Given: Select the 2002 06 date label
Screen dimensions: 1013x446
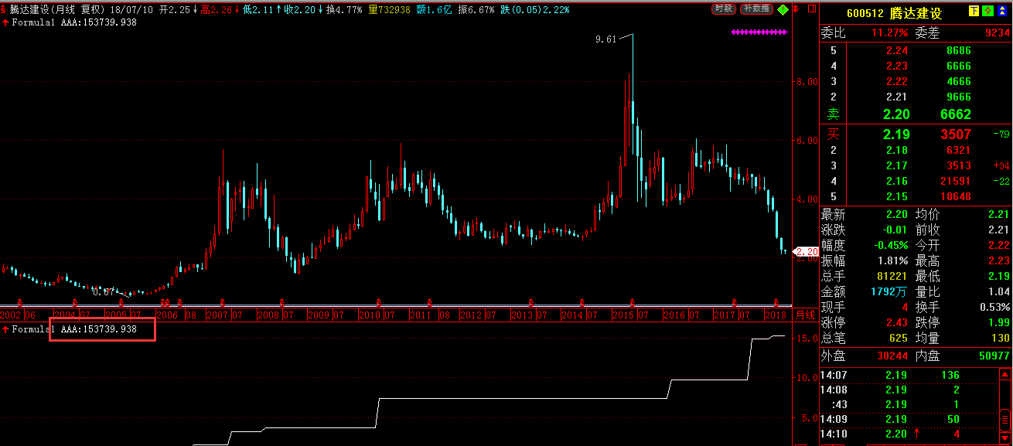Looking at the screenshot, I should [x=19, y=315].
